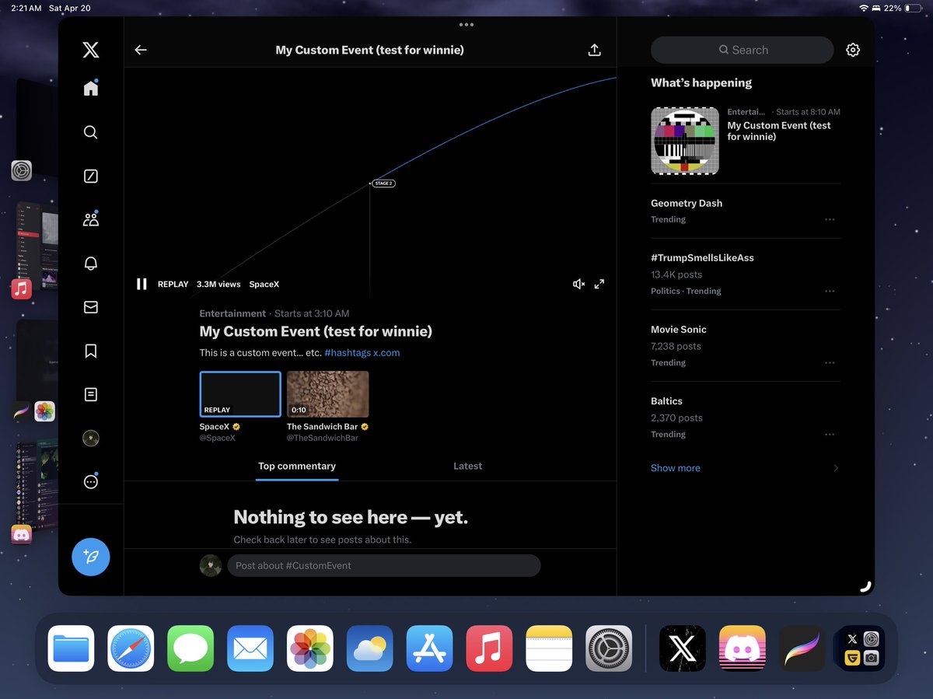Open More circle menu in sidebar

click(x=91, y=482)
